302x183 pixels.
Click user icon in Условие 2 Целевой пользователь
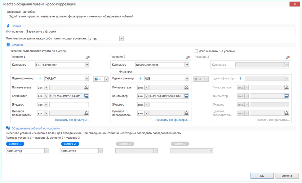point(187,113)
